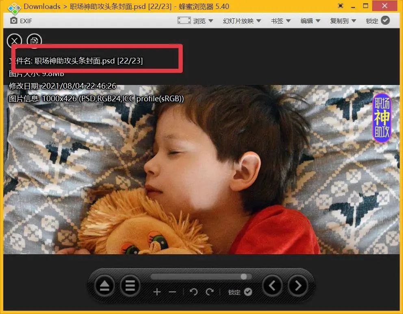Expand the 复制到 dropdown
The width and height of the screenshot is (403, 314).
(x=343, y=21)
